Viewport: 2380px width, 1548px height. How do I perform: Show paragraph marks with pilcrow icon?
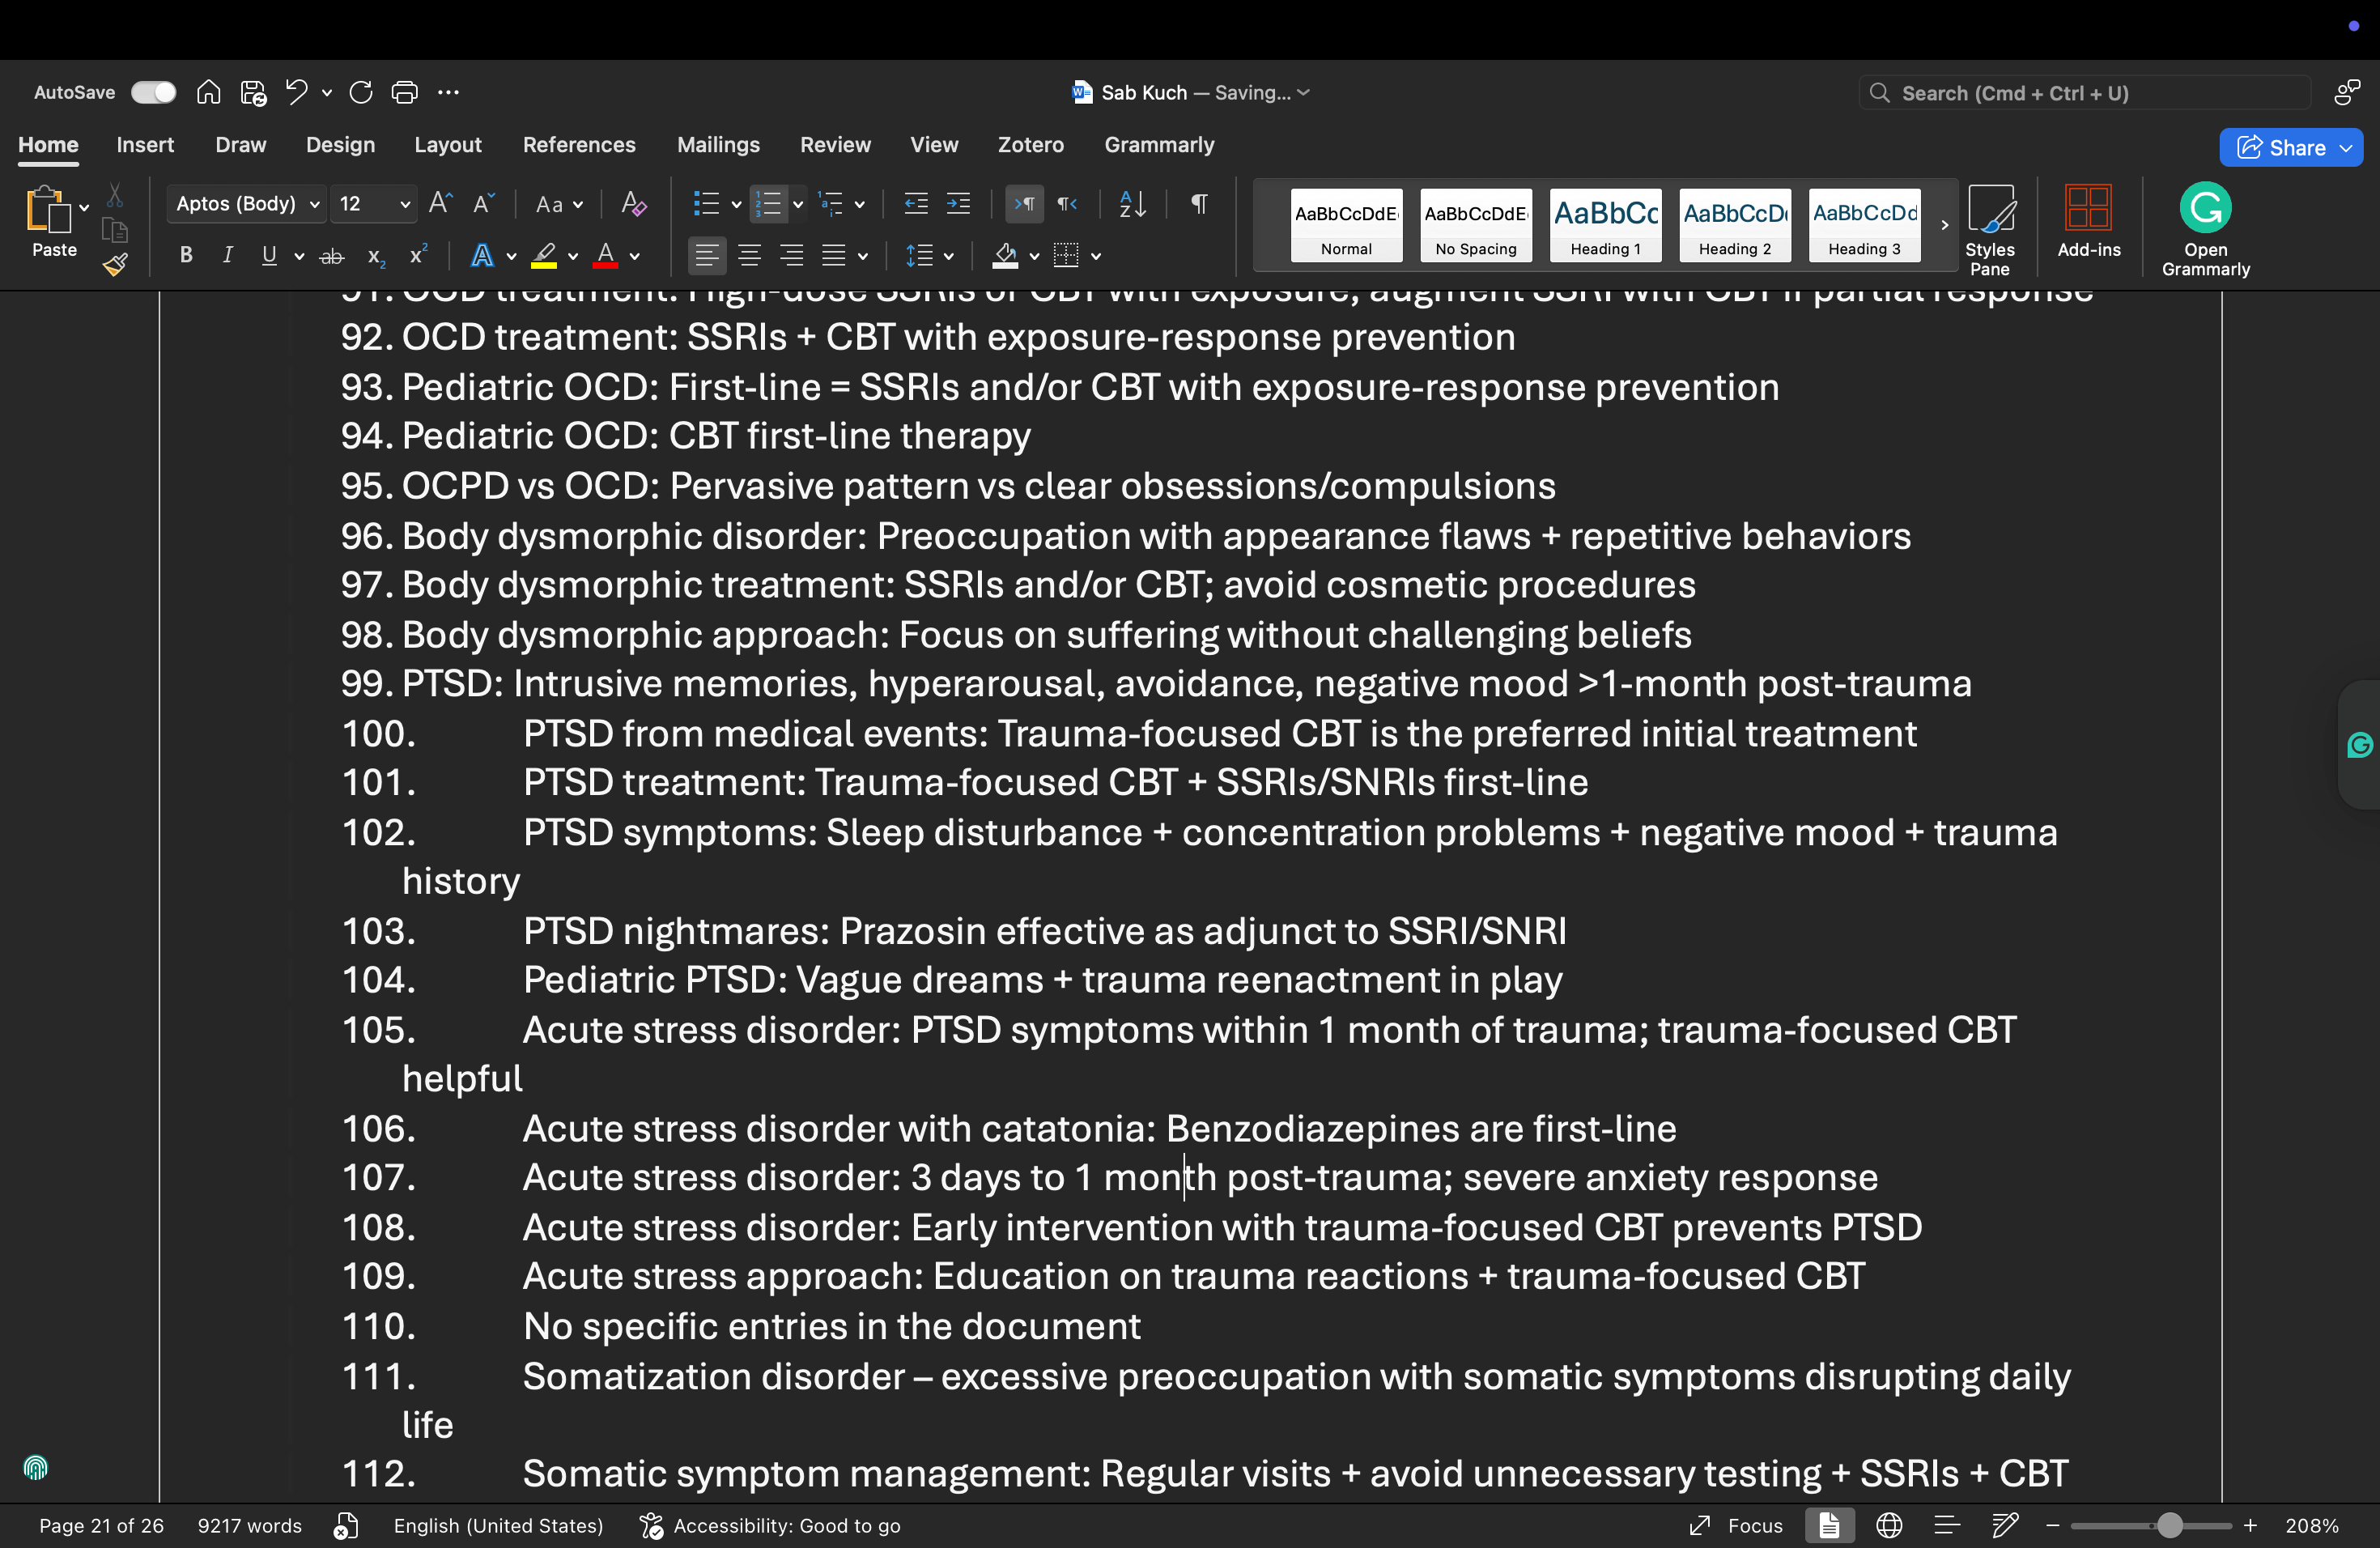tap(1198, 204)
